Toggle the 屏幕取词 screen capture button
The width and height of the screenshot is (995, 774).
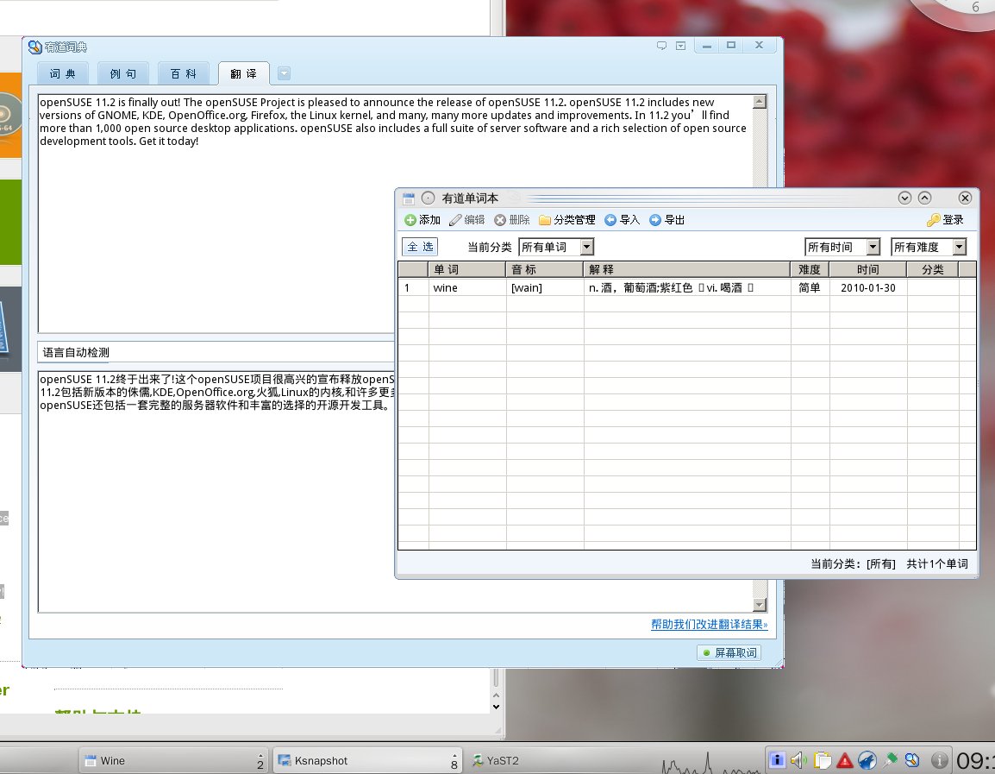click(729, 652)
